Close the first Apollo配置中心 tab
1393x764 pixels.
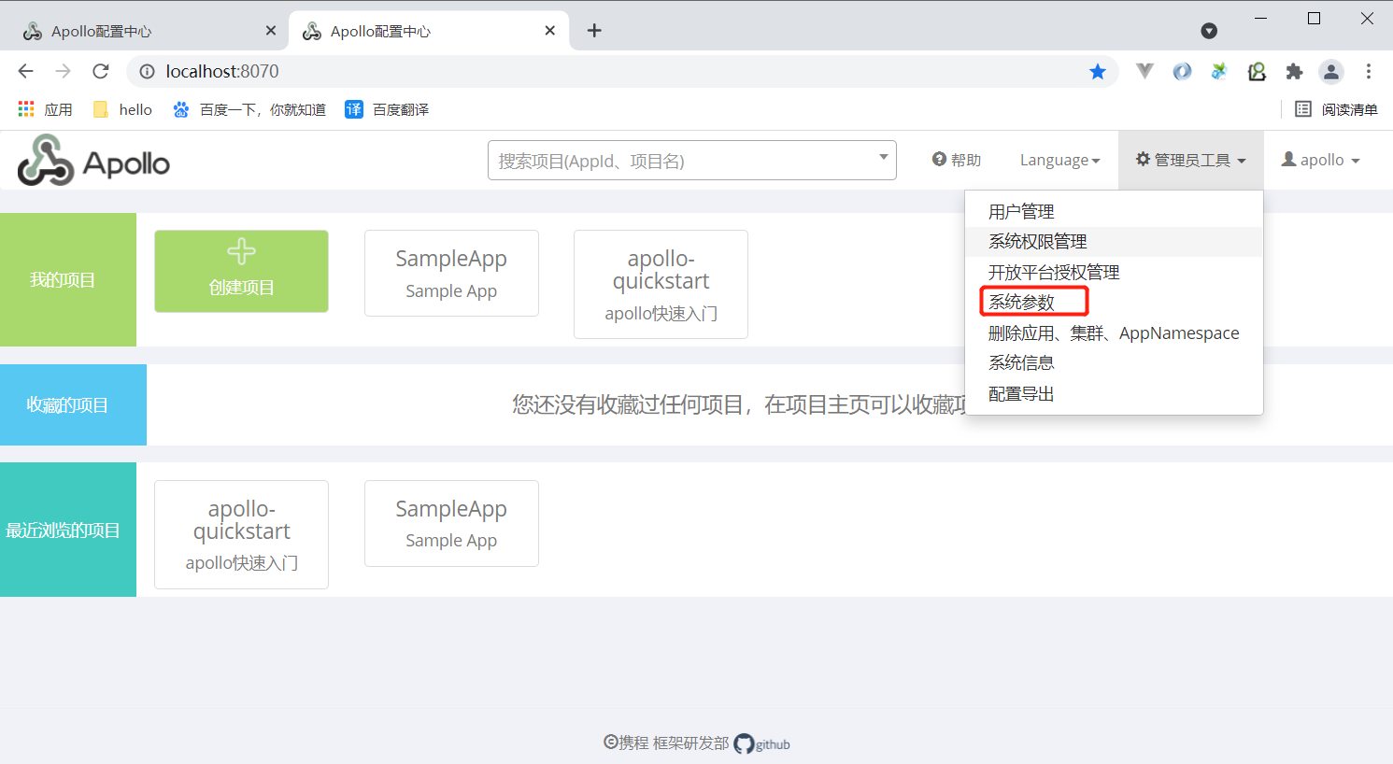pyautogui.click(x=271, y=31)
